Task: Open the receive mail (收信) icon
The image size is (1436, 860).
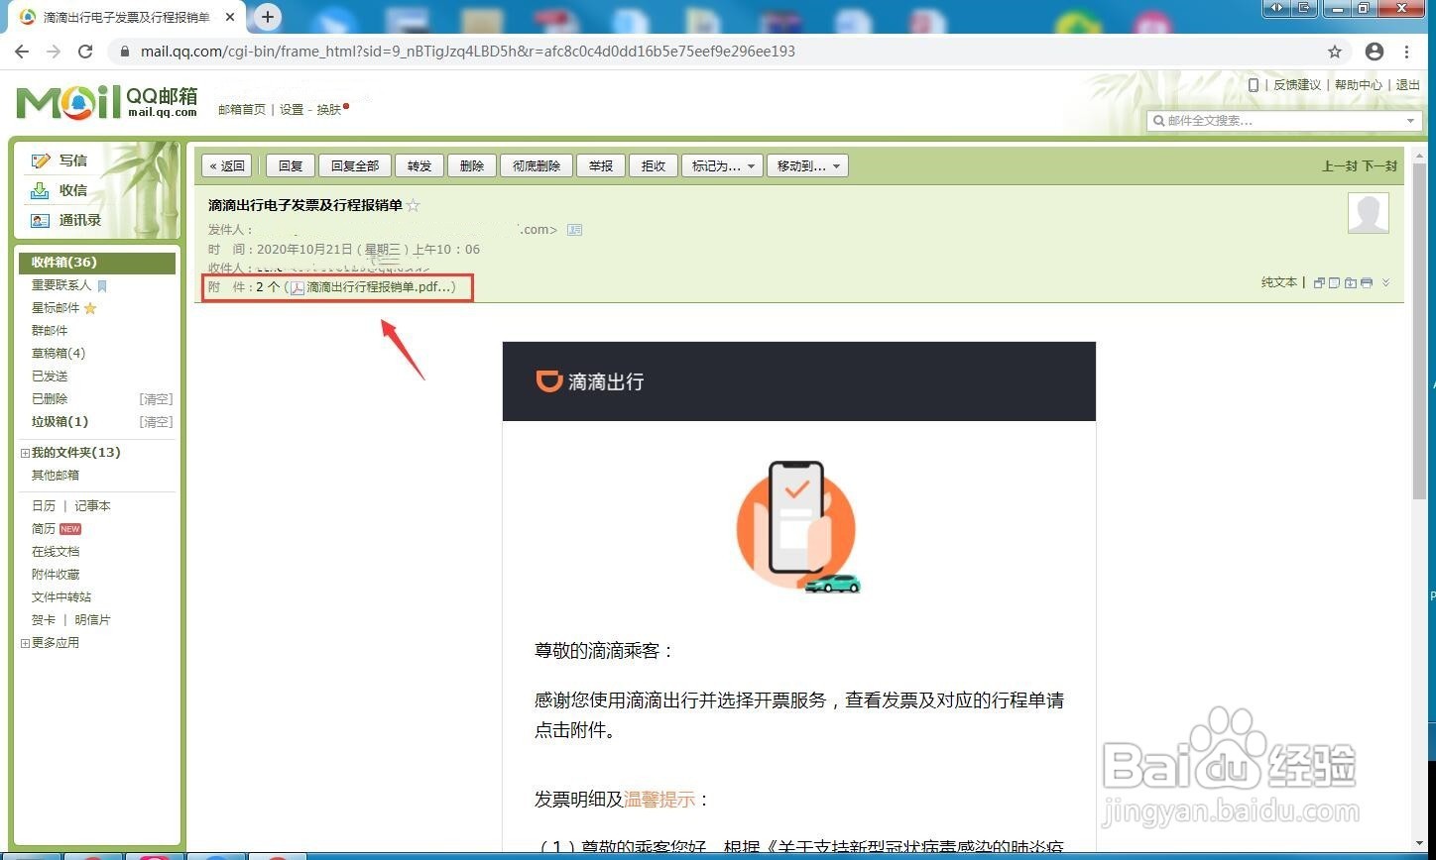Action: 41,190
